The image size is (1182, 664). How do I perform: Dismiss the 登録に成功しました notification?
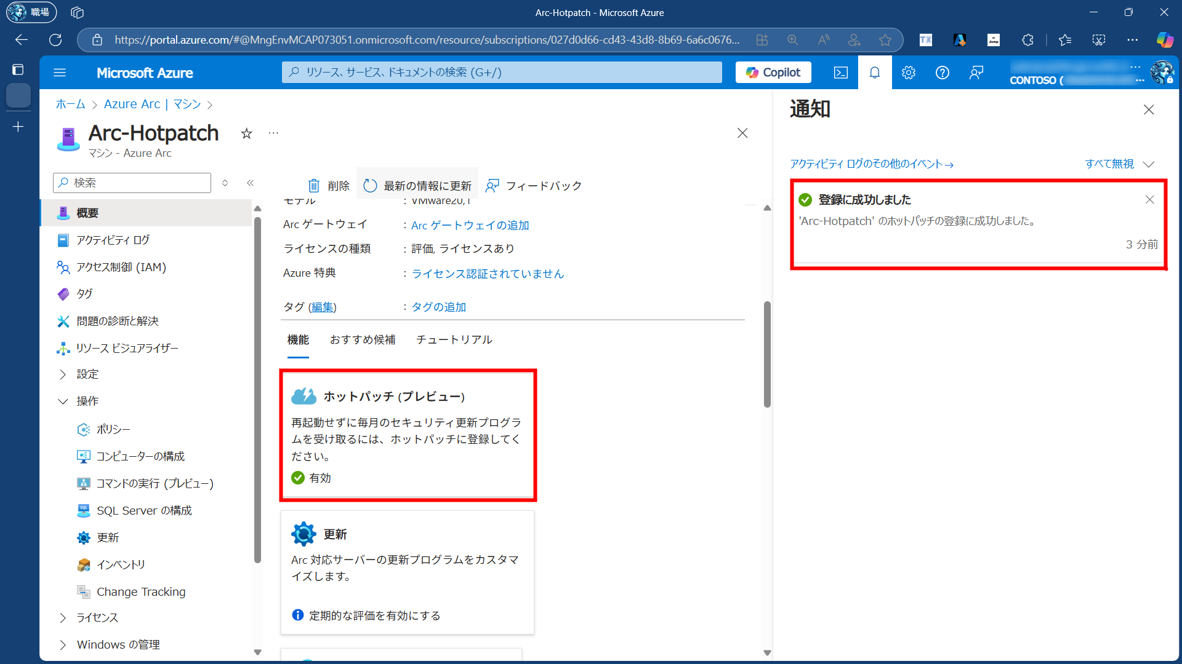point(1149,200)
